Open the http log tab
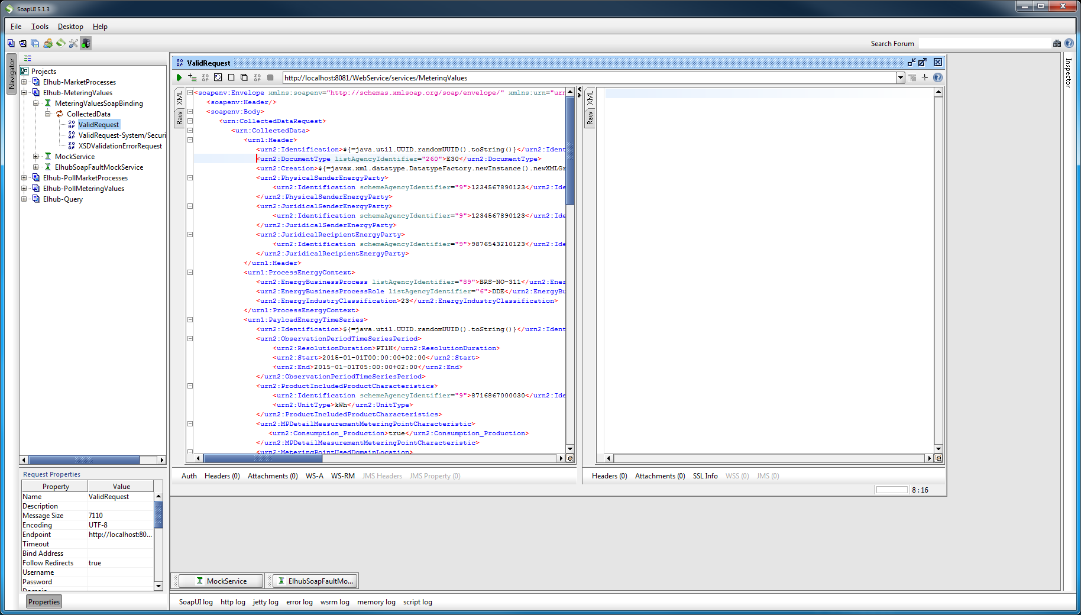 point(232,602)
